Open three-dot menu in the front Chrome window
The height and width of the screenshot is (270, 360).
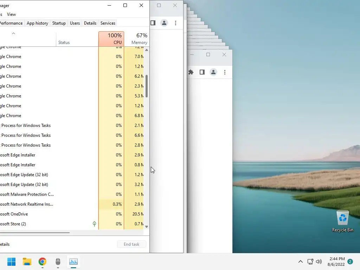pyautogui.click(x=225, y=72)
